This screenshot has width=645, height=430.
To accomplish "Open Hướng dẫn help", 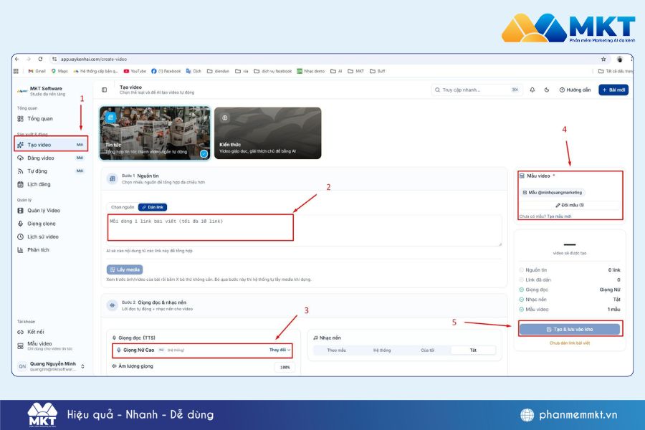I will point(575,90).
